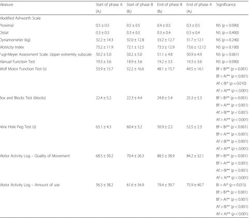The width and height of the screenshot is (249, 218).
Task: Click 'Bf > Bi** (p = 0.001)' in Box and Blocks row
Action: pyautogui.click(x=232, y=98)
